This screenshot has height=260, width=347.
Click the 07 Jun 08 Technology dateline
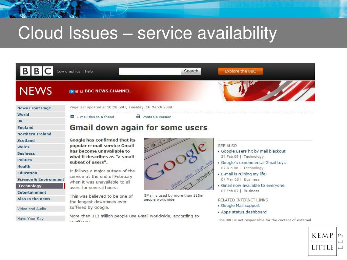click(242, 168)
